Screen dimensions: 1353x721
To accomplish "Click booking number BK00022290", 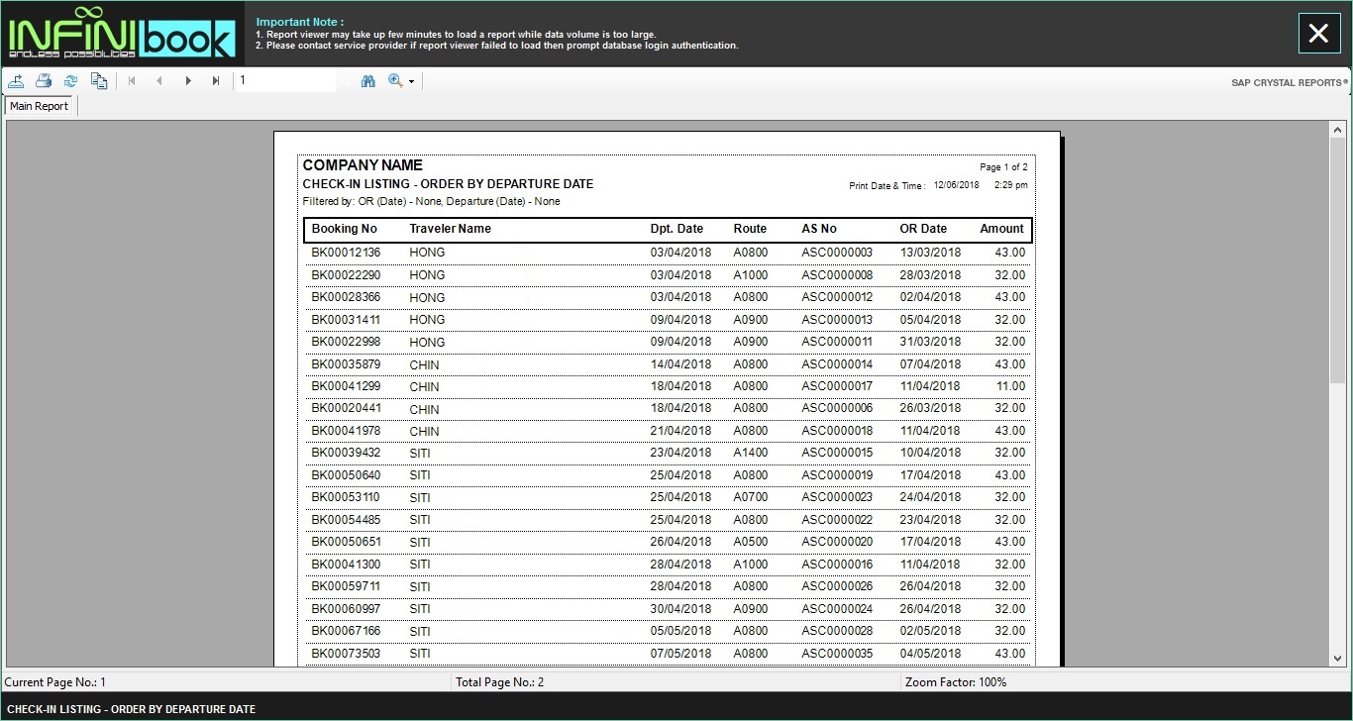I will click(x=346, y=275).
